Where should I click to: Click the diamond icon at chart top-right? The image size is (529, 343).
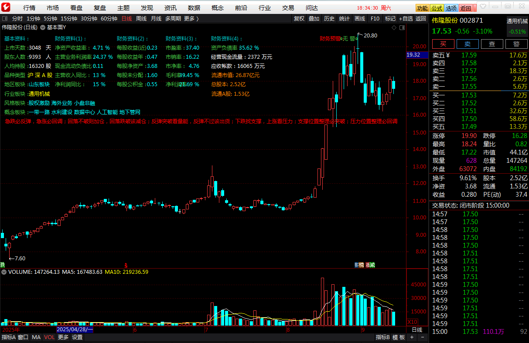[393, 27]
